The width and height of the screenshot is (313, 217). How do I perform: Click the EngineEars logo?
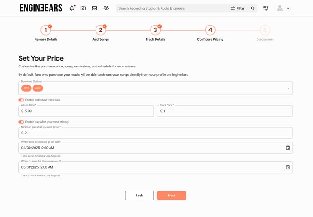coord(41,8)
